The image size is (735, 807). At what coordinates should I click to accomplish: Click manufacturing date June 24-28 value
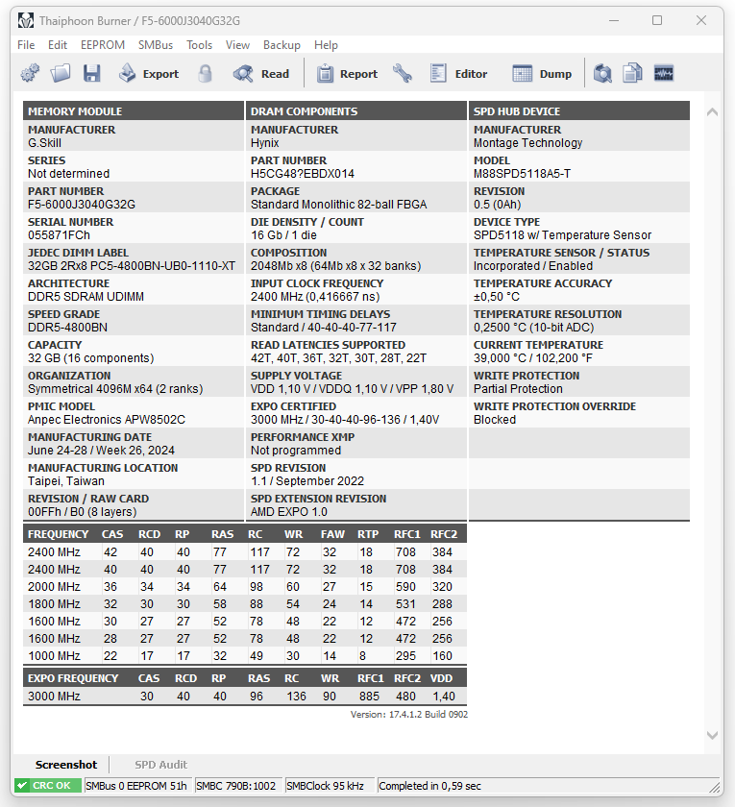pyautogui.click(x=101, y=451)
